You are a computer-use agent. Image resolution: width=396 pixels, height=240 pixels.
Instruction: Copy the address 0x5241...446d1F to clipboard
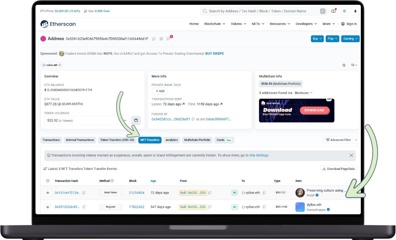[154, 39]
